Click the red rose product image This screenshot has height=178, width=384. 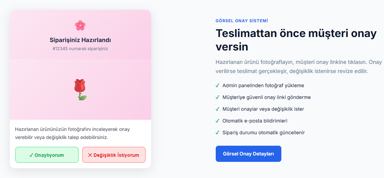pos(80,90)
